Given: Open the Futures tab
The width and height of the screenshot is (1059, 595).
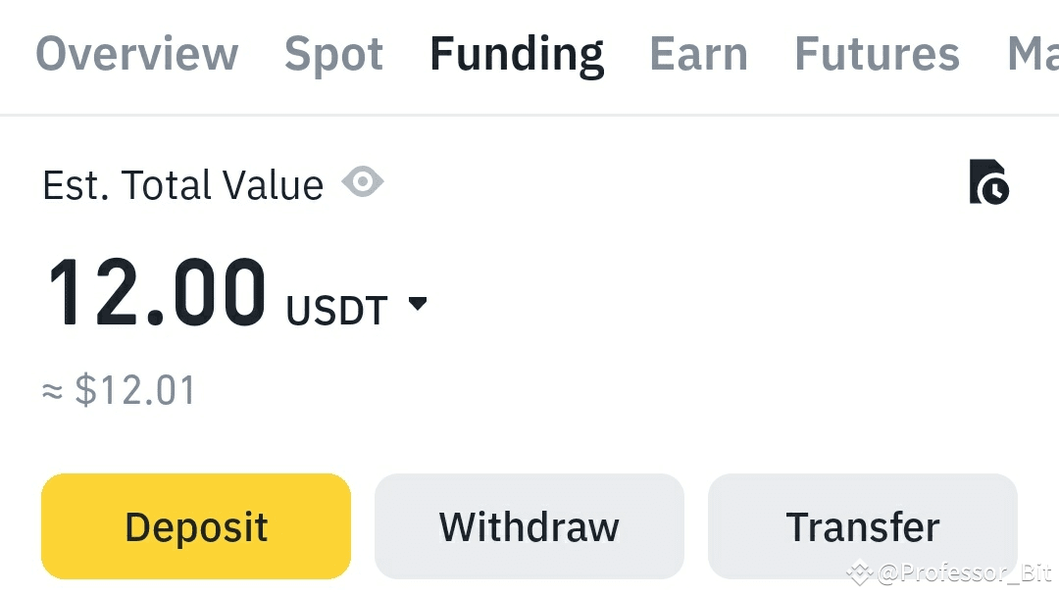Looking at the screenshot, I should [877, 54].
